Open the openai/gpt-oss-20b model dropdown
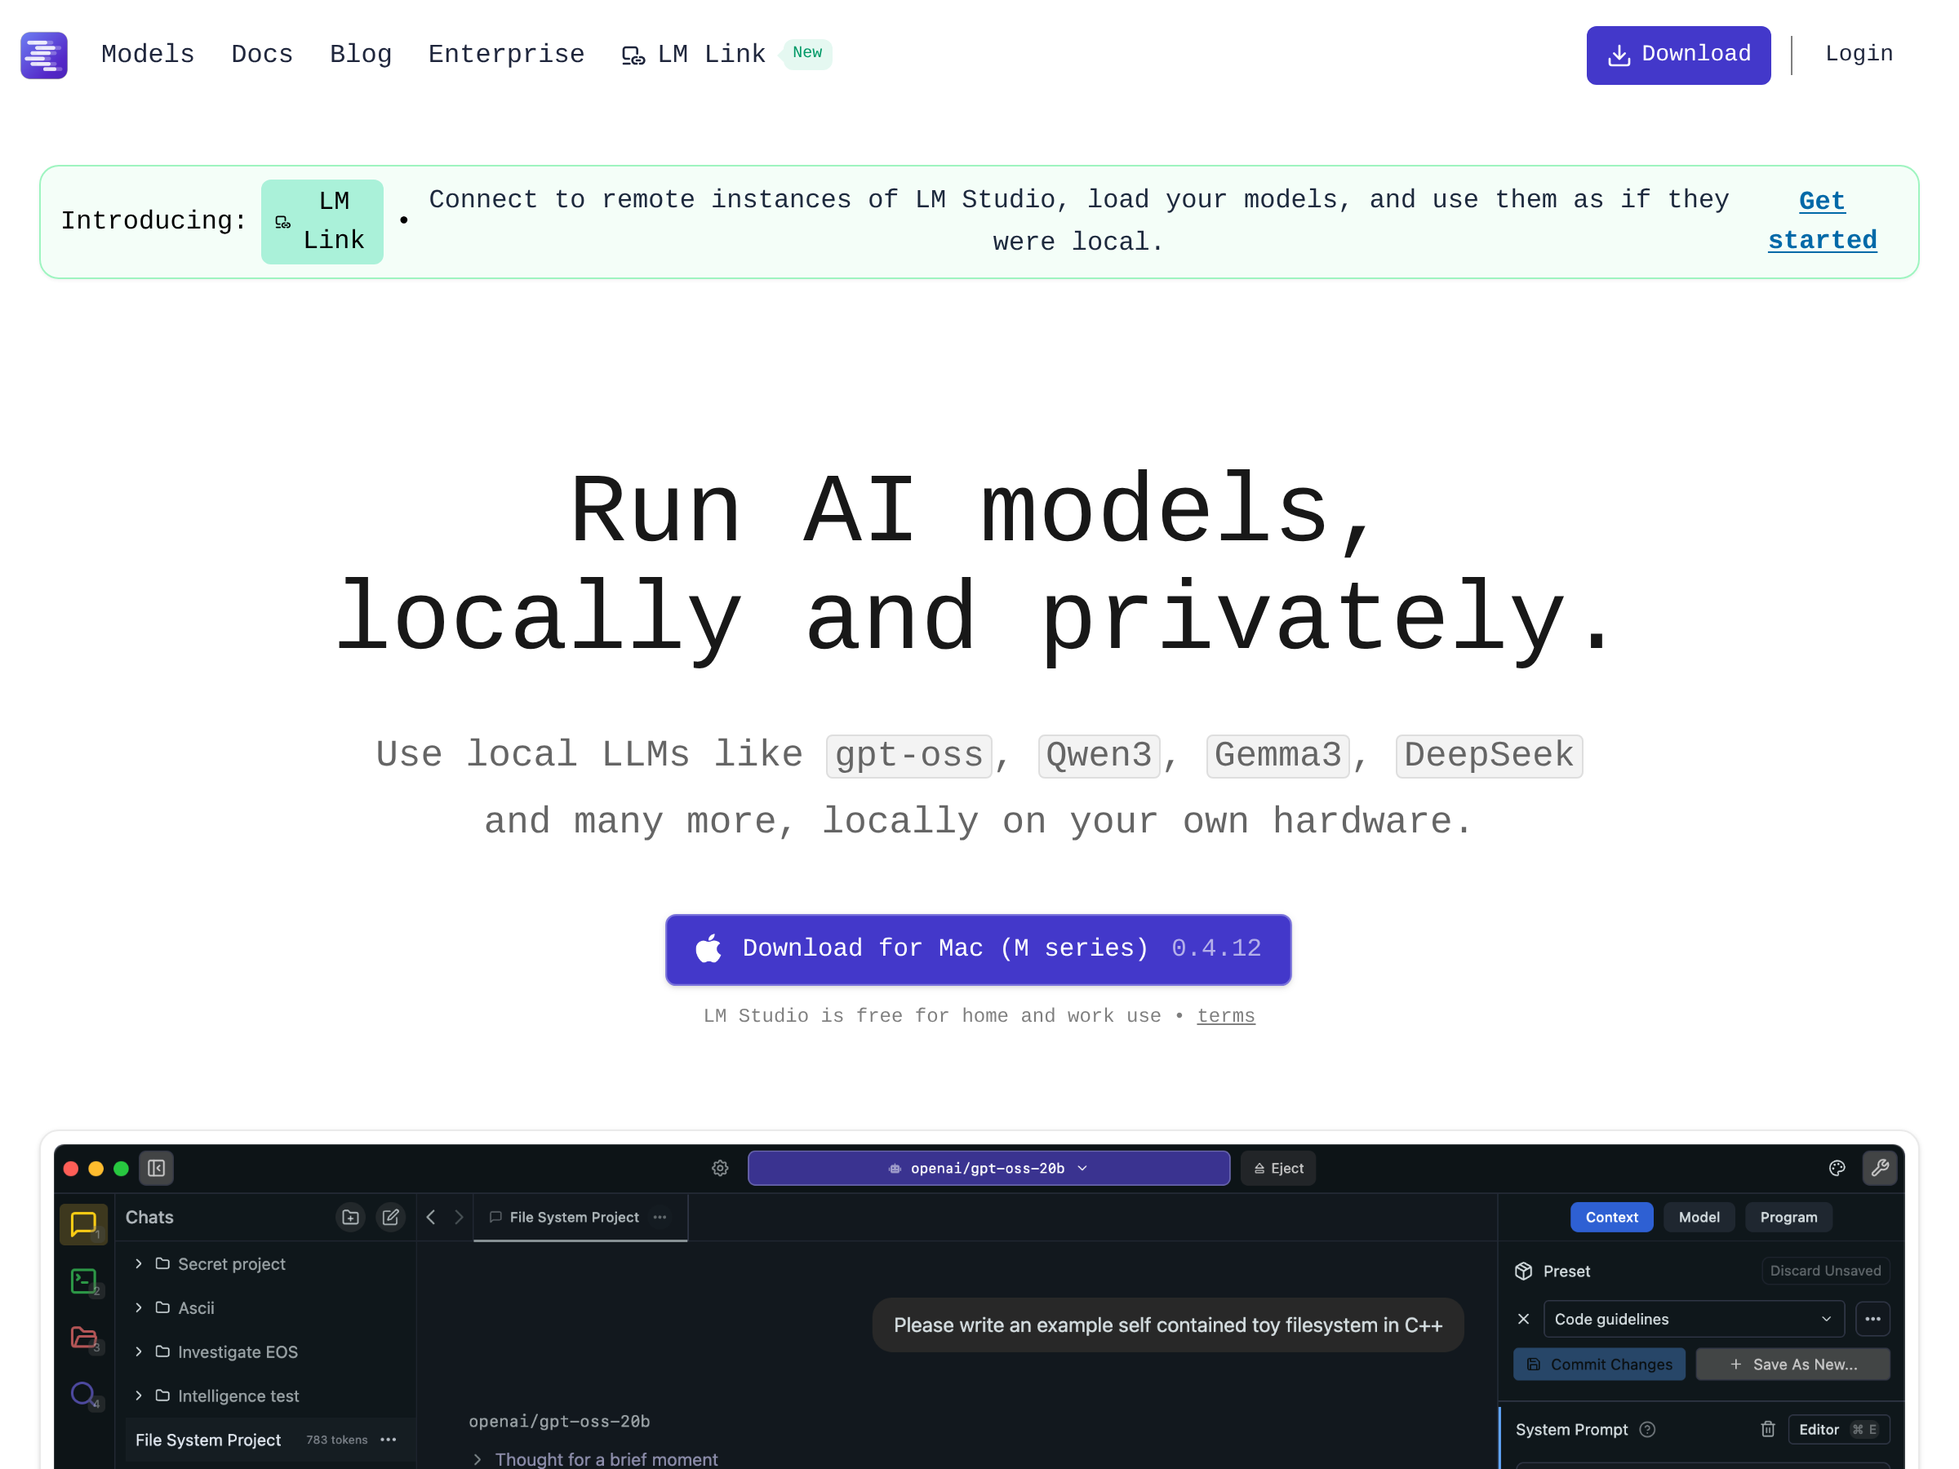Screen dimensions: 1959x1469 coord(988,1168)
